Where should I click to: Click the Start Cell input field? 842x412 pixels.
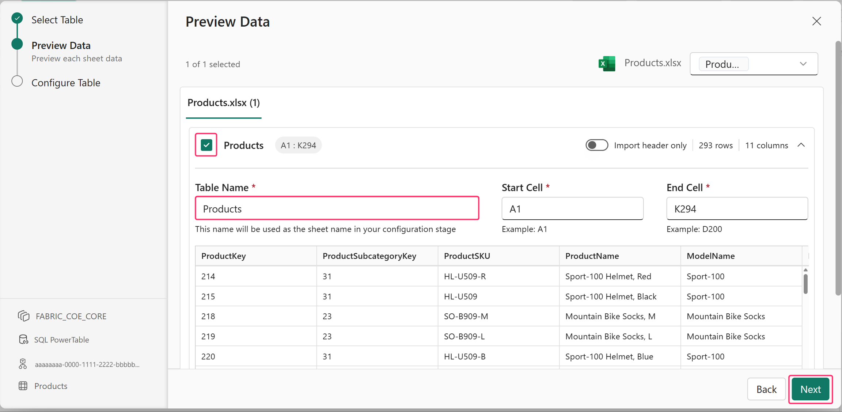(572, 208)
